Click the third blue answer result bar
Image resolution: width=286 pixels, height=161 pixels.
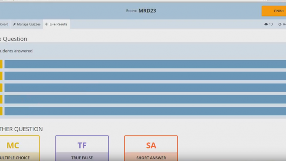click(x=145, y=87)
